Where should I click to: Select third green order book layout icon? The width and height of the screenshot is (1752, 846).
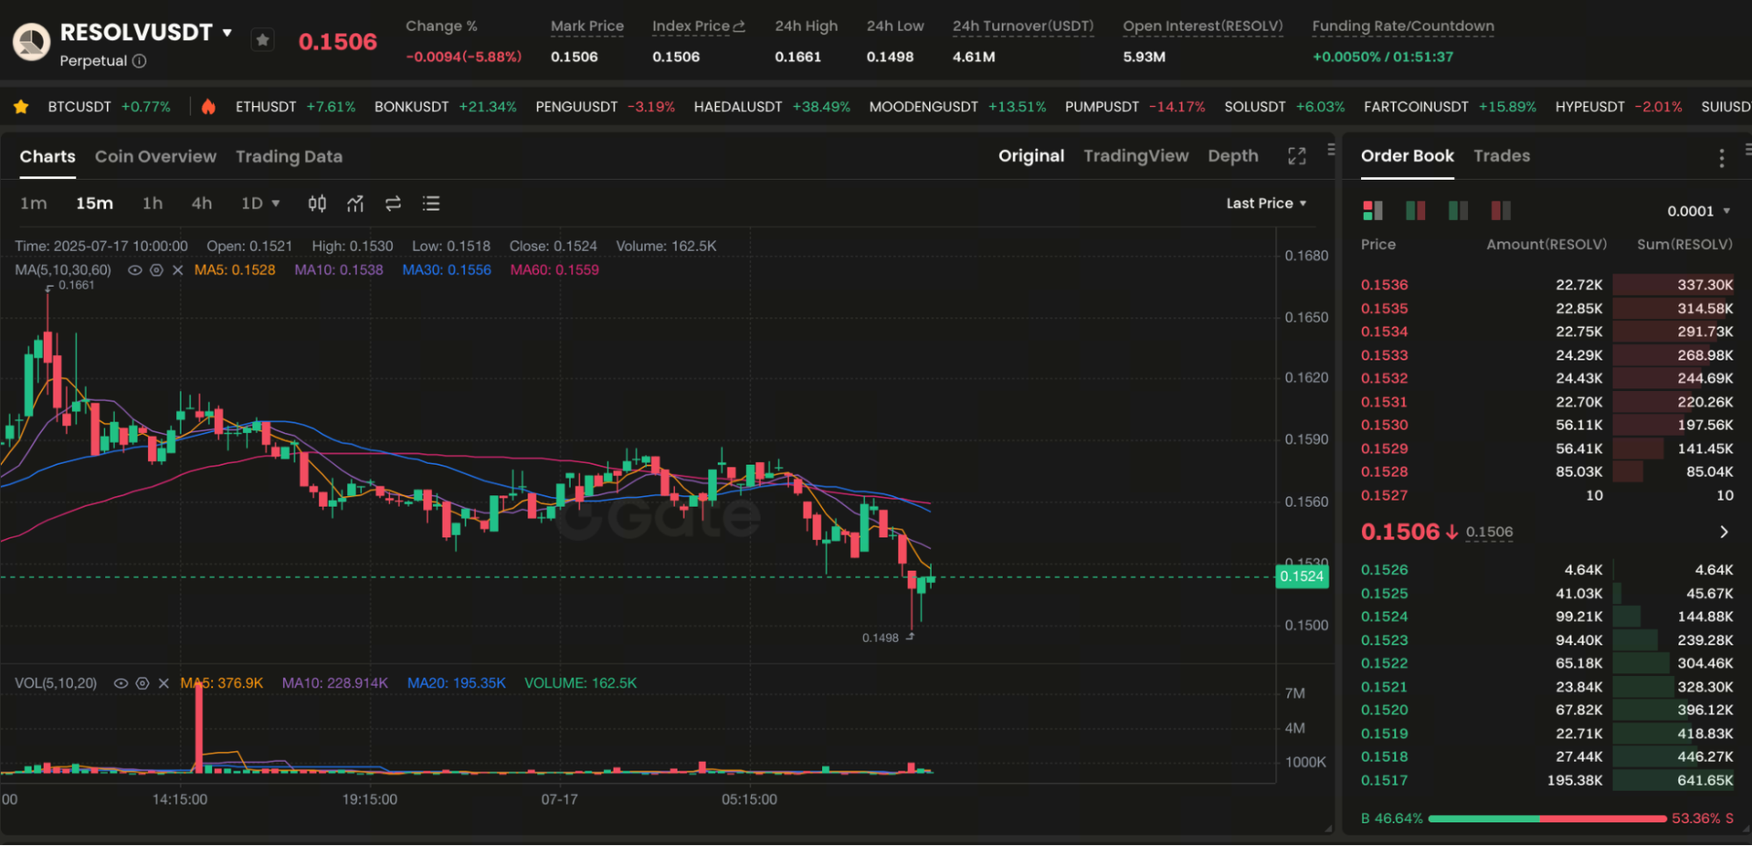pyautogui.click(x=1458, y=210)
